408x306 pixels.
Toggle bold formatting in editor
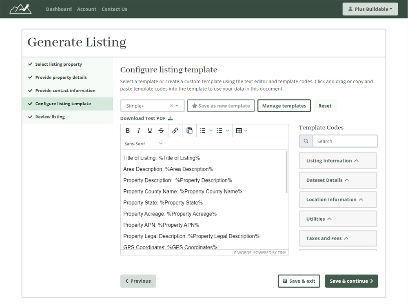(x=127, y=131)
